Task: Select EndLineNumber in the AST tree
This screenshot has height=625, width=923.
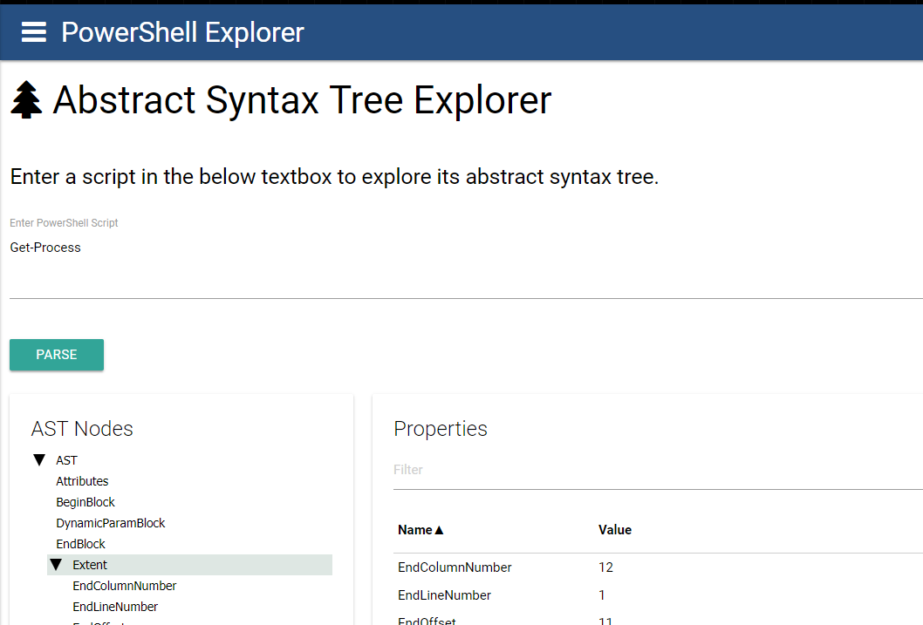Action: pyautogui.click(x=115, y=607)
